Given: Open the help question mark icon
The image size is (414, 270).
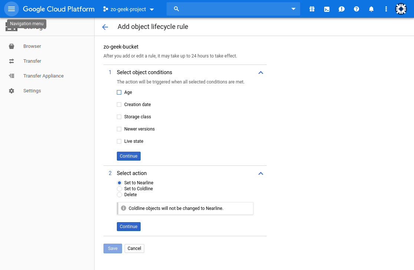Looking at the screenshot, I should [356, 9].
